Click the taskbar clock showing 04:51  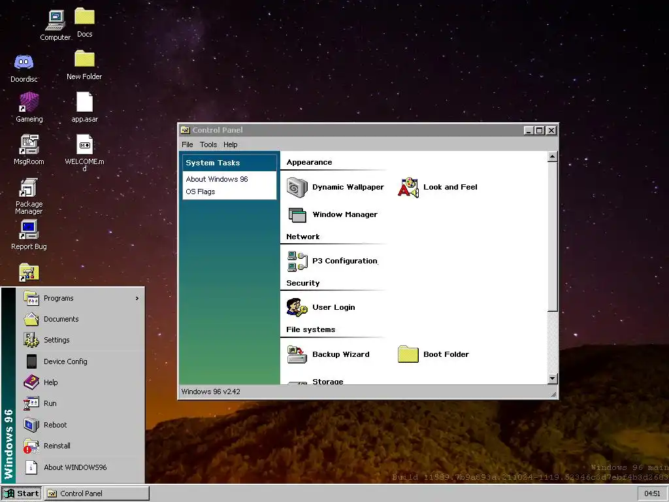(x=653, y=494)
